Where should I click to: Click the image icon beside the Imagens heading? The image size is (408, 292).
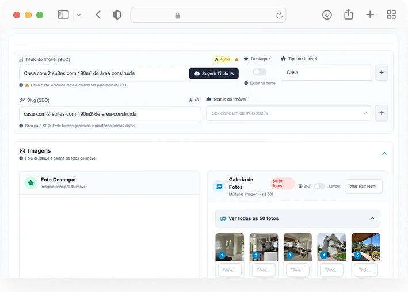coord(22,151)
